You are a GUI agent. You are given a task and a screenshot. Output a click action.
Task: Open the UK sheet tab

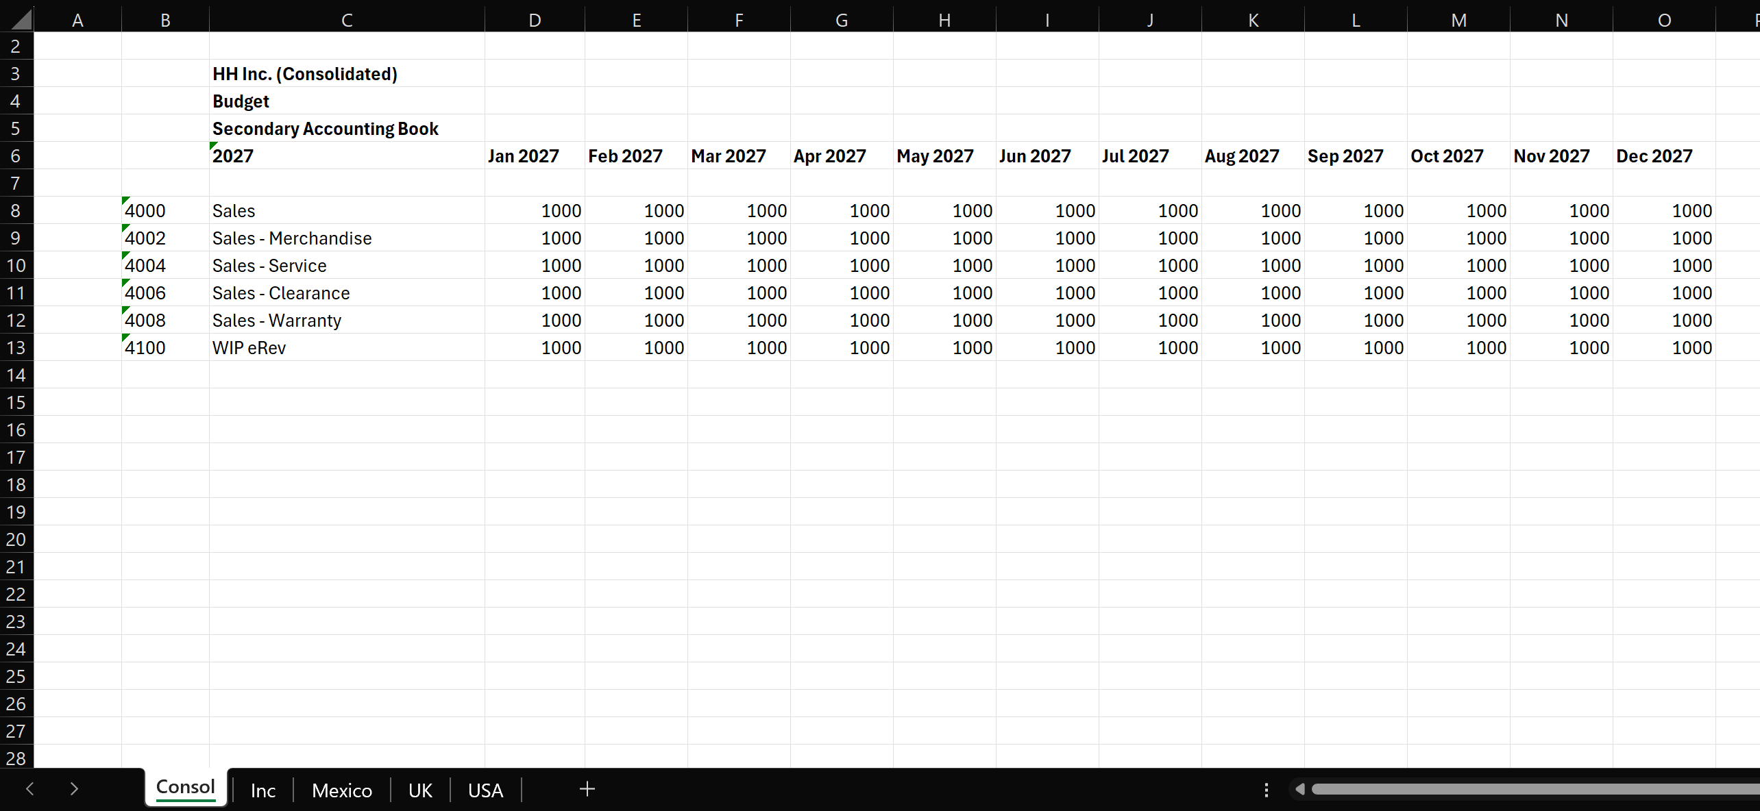(420, 790)
